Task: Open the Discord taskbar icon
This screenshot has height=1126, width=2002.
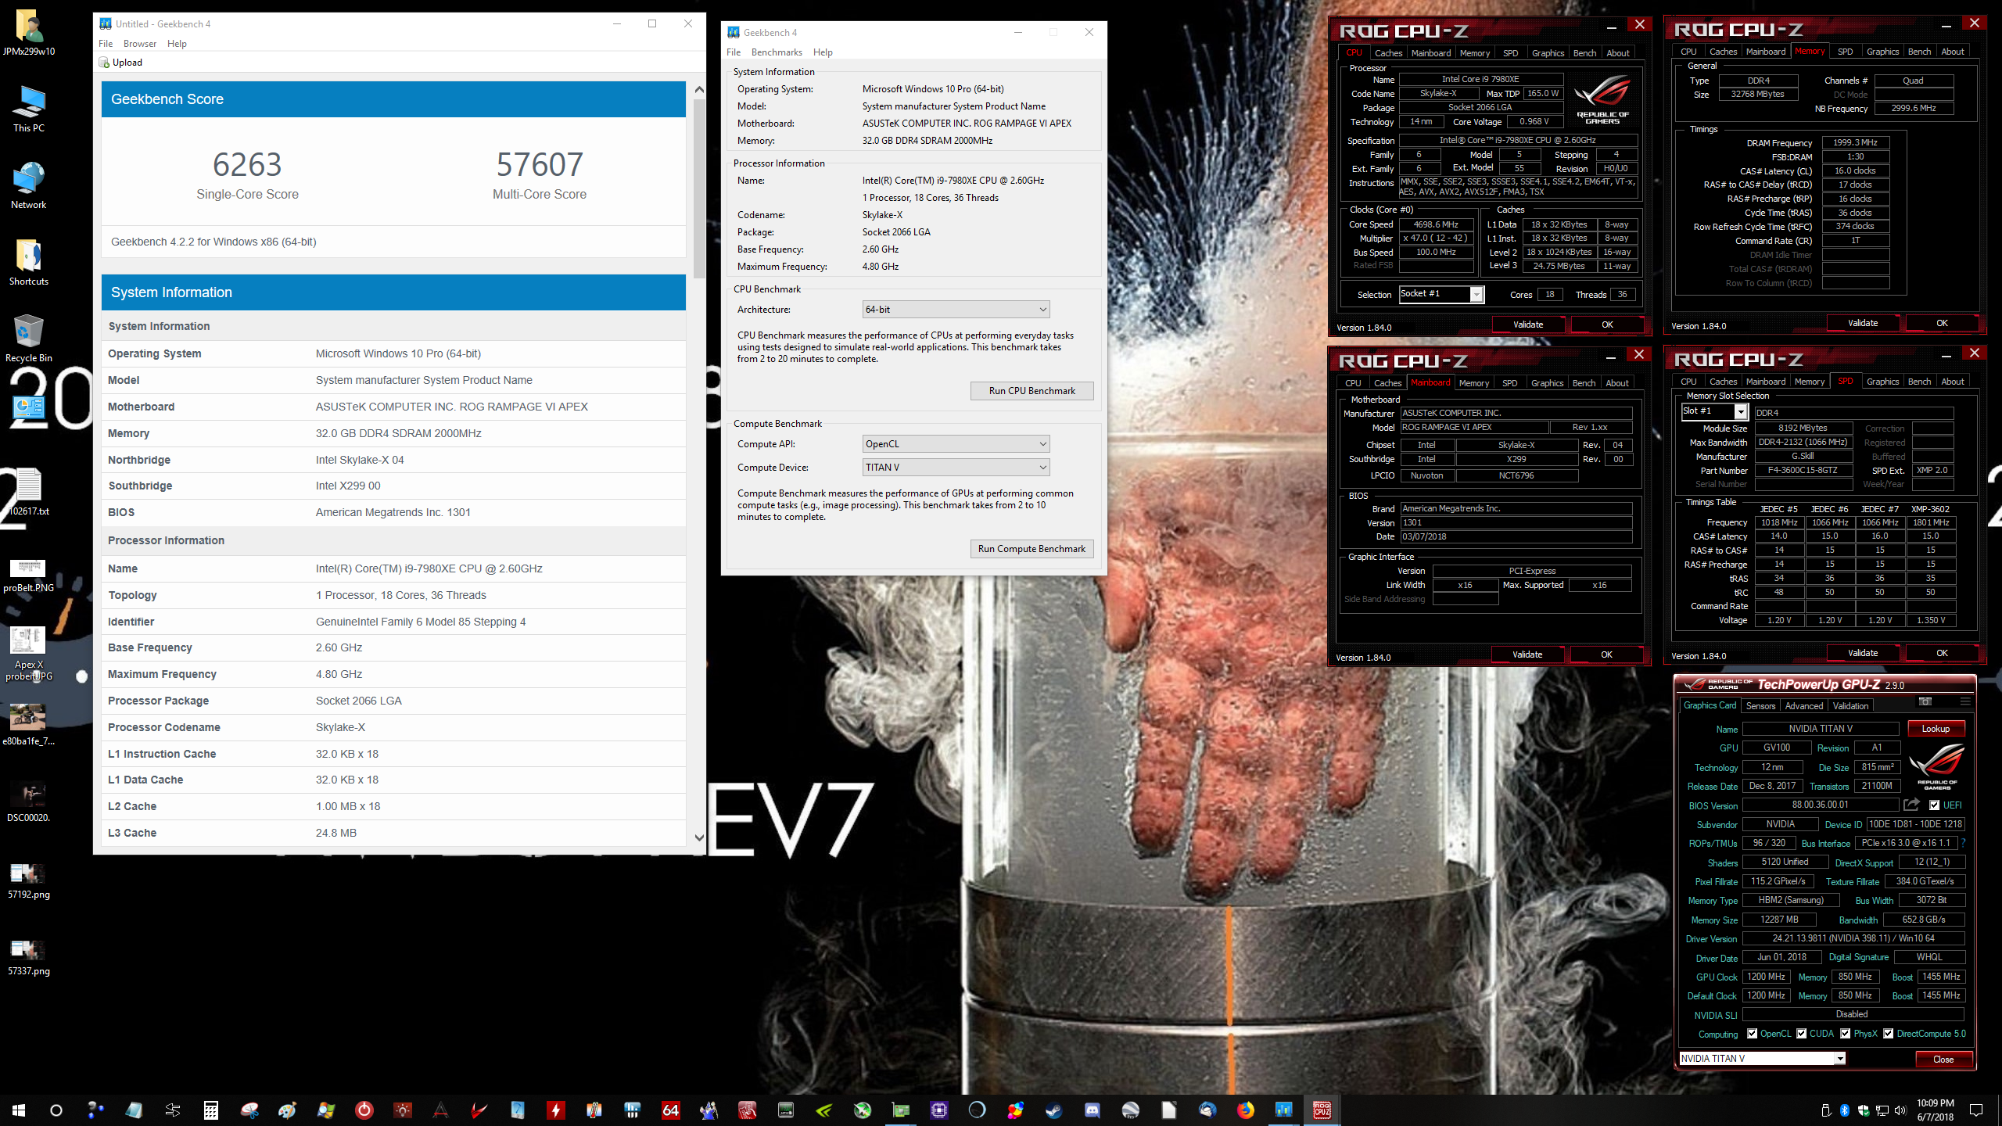Action: [1092, 1110]
